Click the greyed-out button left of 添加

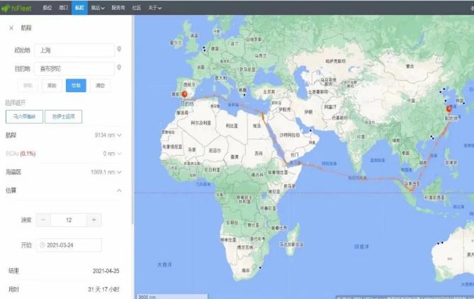(28, 86)
